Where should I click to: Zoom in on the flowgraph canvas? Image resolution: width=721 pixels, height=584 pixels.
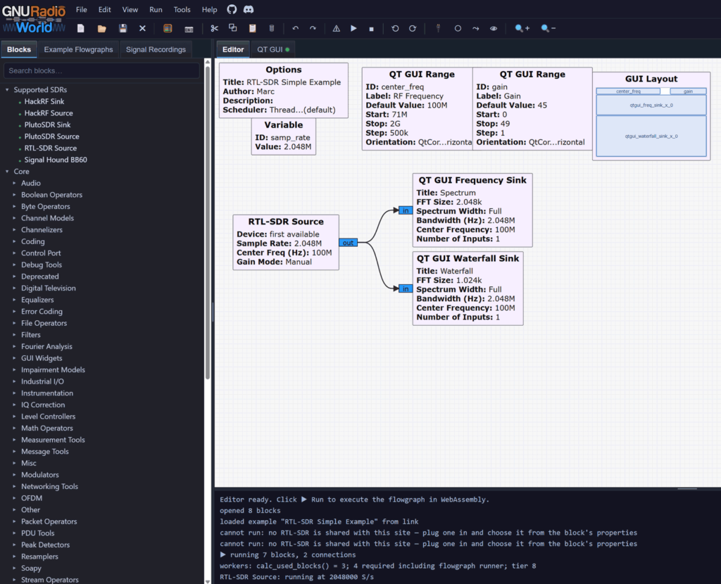click(522, 28)
